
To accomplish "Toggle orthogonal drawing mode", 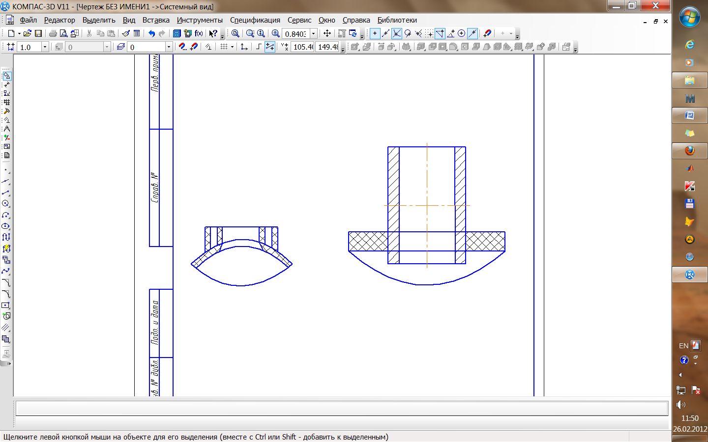I will click(x=259, y=47).
